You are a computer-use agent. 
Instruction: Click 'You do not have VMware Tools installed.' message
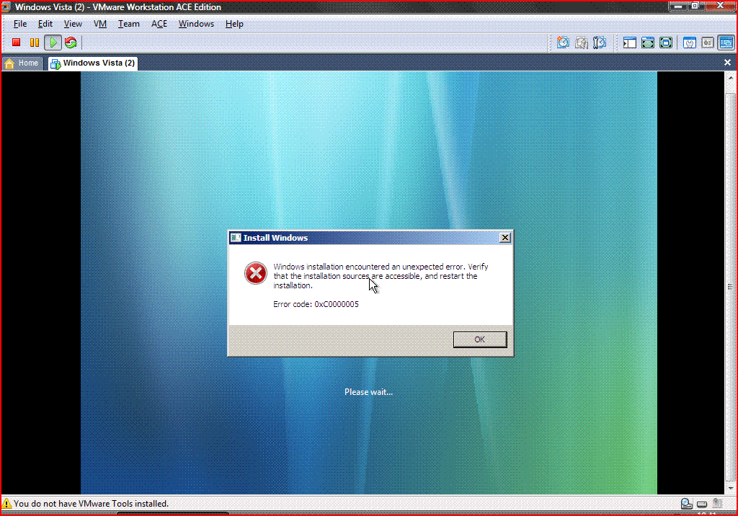[x=91, y=503]
